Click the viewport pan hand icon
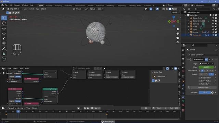 [178, 33]
